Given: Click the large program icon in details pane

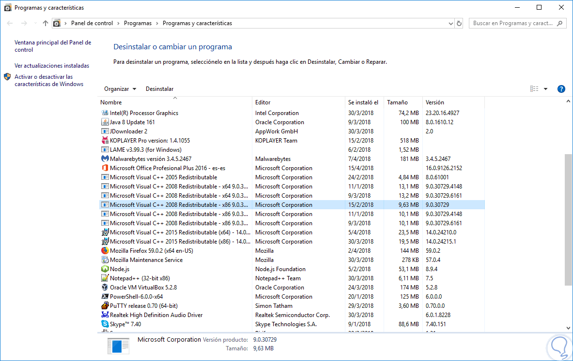Looking at the screenshot, I should click(x=118, y=346).
